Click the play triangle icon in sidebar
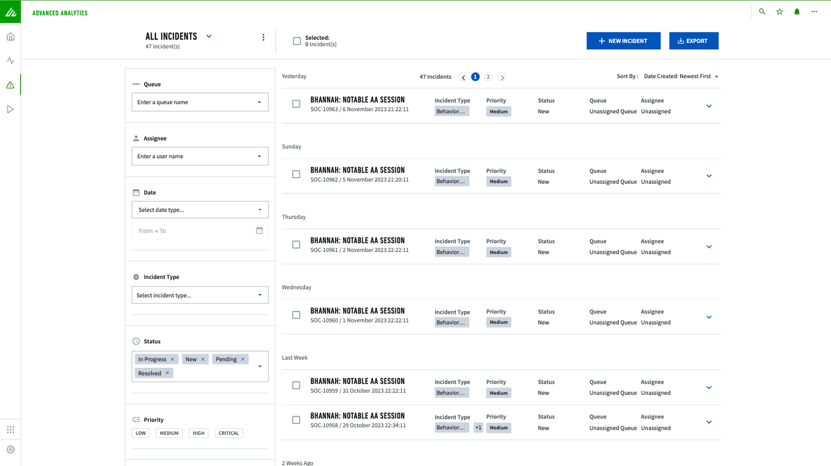 click(x=10, y=109)
